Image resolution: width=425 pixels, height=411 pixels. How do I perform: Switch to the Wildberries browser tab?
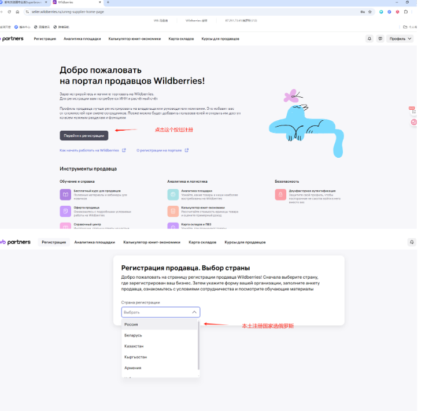[x=65, y=2]
